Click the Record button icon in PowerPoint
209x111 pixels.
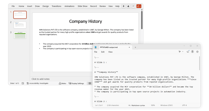124,6
